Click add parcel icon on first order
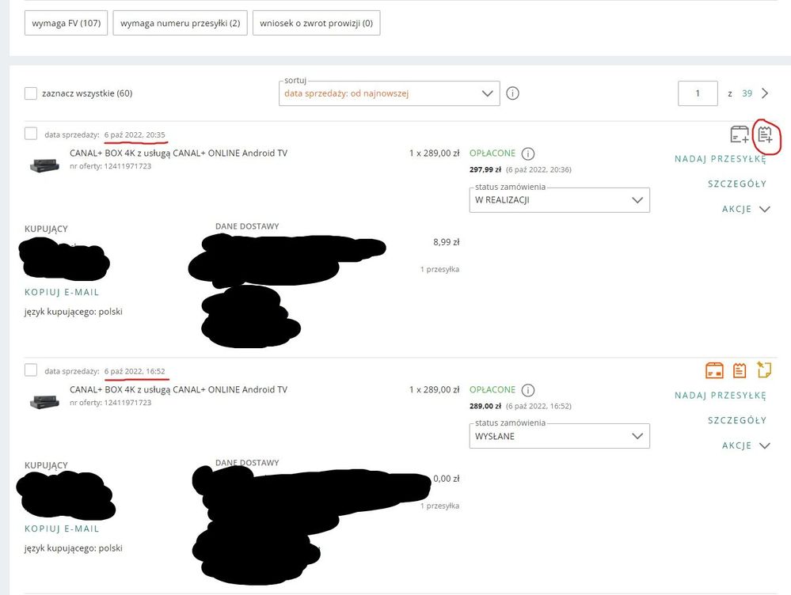The height and width of the screenshot is (595, 791). coord(739,135)
